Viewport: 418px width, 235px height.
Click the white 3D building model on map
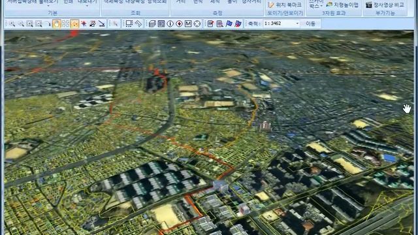coord(265,126)
